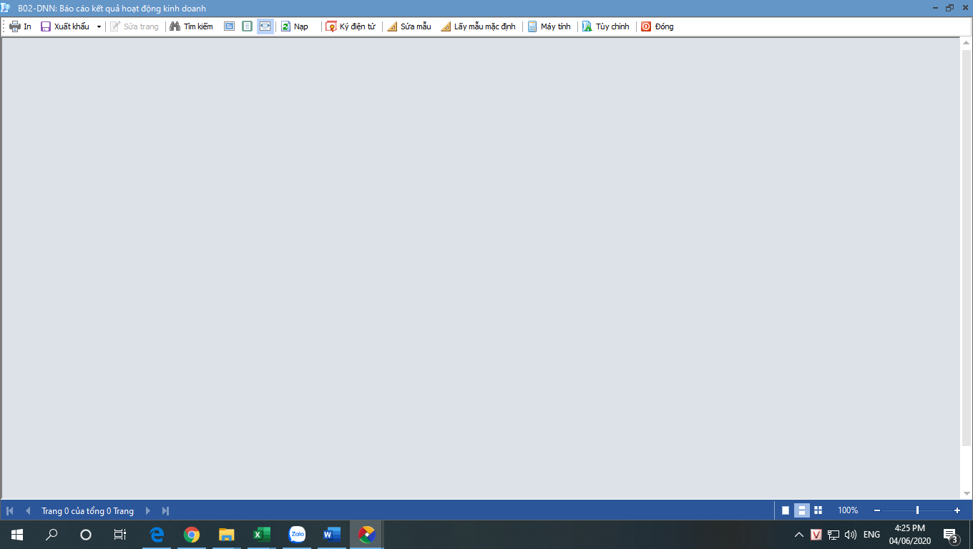
Task: Open the ENG input language selector
Action: click(x=871, y=535)
